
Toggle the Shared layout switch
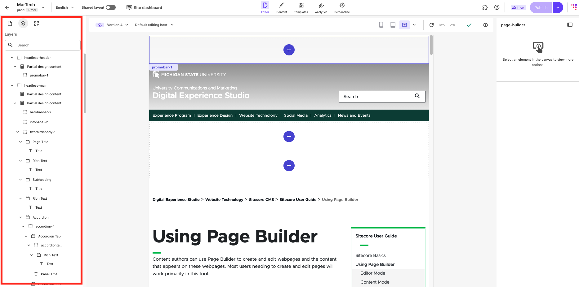click(x=111, y=7)
